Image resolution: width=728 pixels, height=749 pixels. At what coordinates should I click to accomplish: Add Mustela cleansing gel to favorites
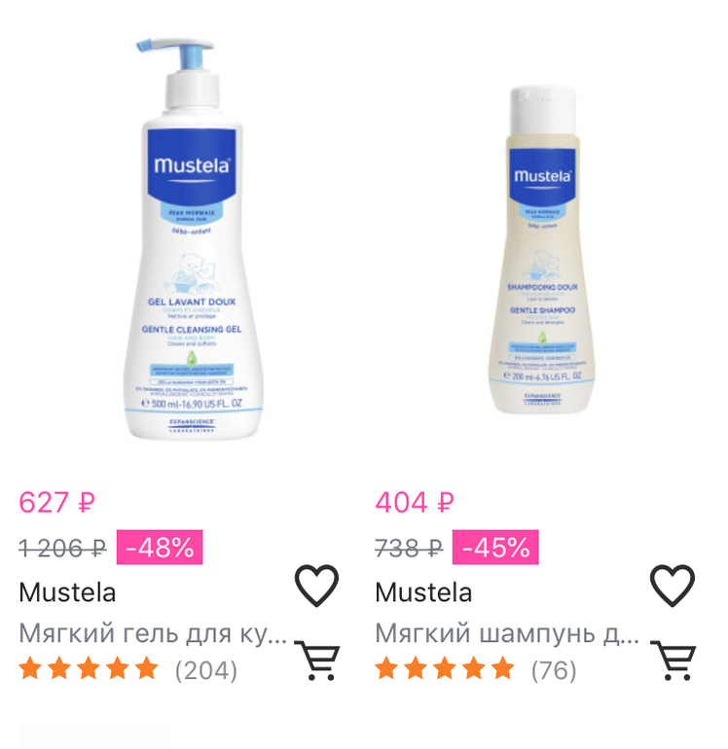[x=316, y=586]
